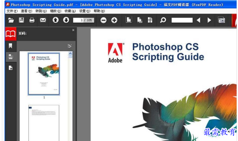
Task: Open the 收藏(A) menu
Action: pyautogui.click(x=70, y=11)
